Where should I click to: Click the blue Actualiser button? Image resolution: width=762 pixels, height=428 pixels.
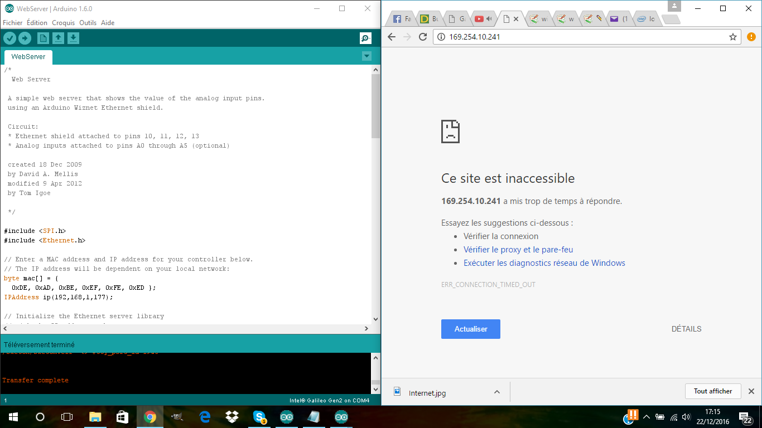(470, 329)
